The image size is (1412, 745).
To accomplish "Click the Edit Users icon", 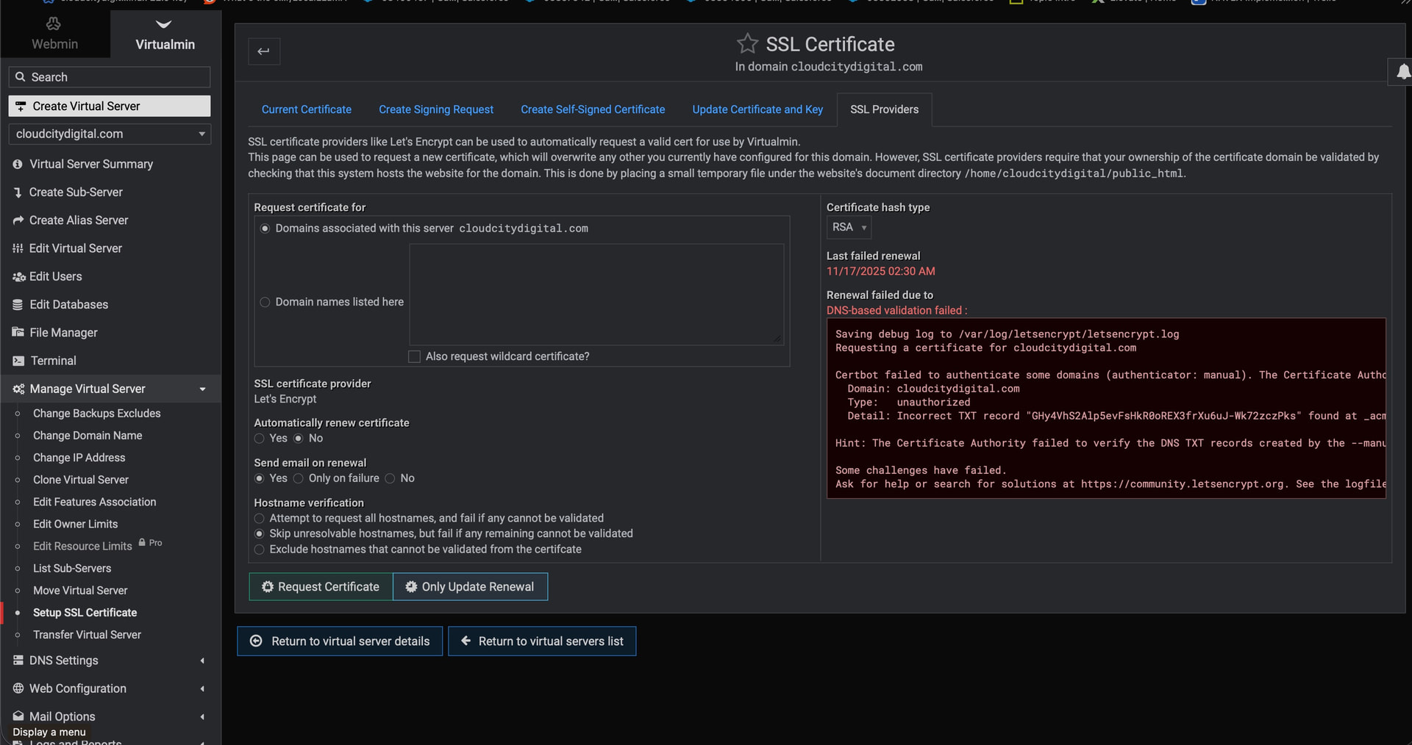I will pos(18,277).
